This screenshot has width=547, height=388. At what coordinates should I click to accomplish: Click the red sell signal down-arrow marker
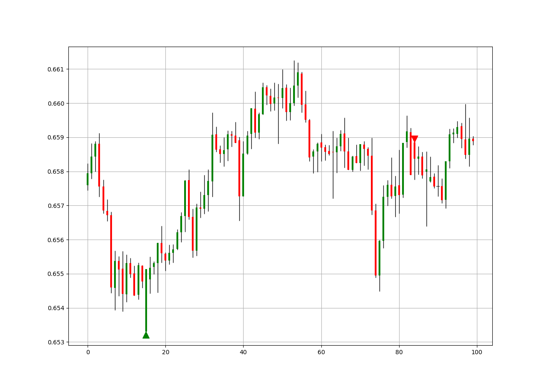[x=414, y=139]
